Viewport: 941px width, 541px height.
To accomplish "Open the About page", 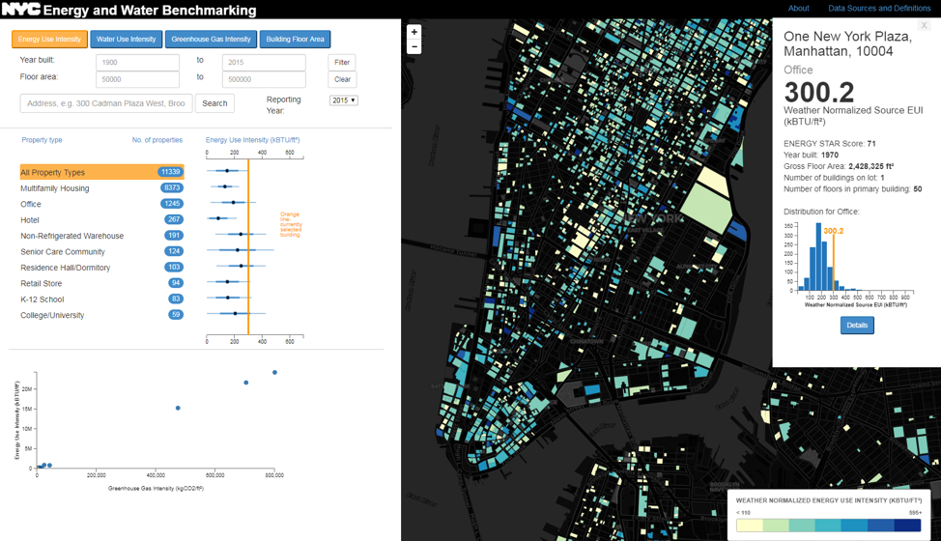I will point(798,9).
